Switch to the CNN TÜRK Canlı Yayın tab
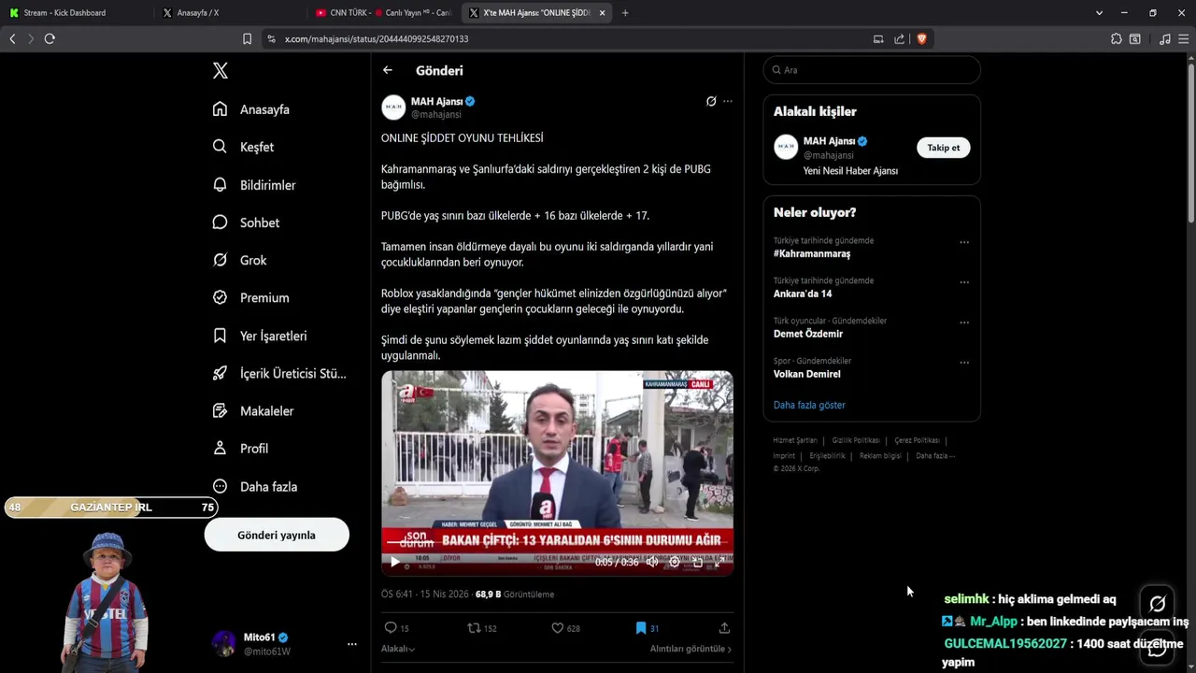The height and width of the screenshot is (673, 1196). click(385, 13)
